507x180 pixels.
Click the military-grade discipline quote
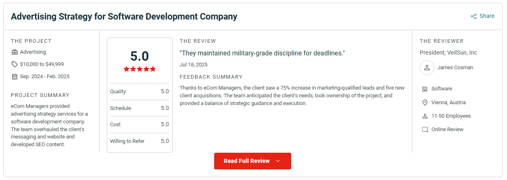pyautogui.click(x=262, y=53)
